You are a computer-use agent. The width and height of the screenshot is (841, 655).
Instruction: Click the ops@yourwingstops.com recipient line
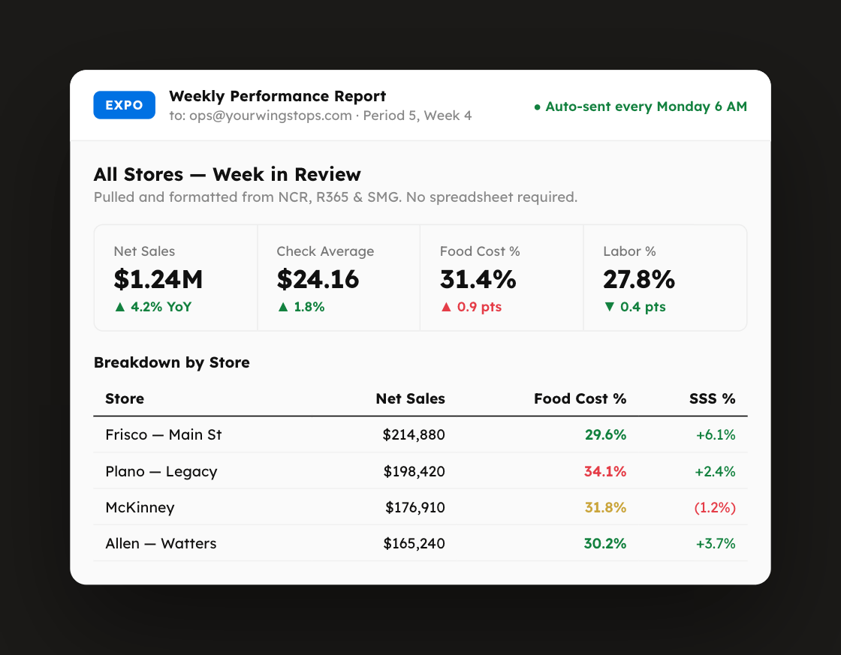click(320, 116)
